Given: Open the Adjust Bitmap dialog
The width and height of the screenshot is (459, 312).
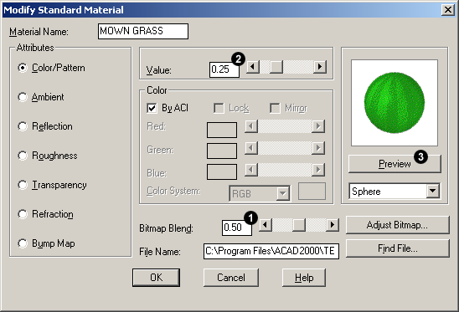Looking at the screenshot, I should 397,225.
